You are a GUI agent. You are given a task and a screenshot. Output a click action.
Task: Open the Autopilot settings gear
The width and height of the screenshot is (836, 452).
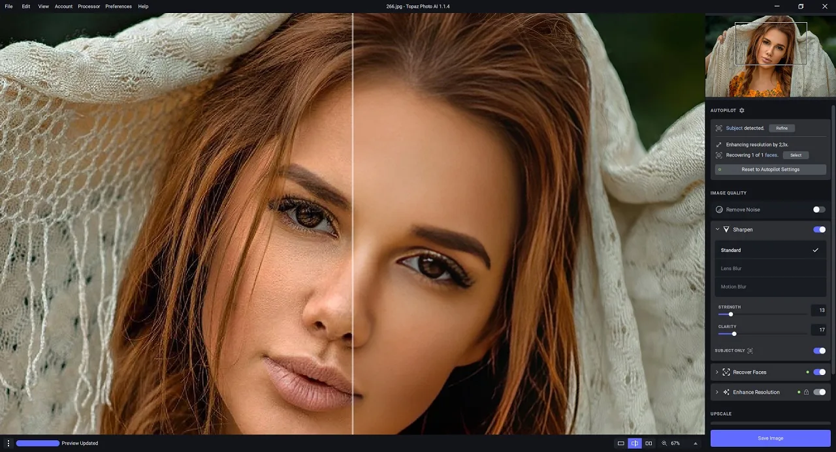click(742, 110)
